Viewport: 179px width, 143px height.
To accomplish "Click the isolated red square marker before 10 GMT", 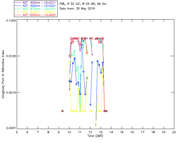I will pyautogui.click(x=62, y=111).
